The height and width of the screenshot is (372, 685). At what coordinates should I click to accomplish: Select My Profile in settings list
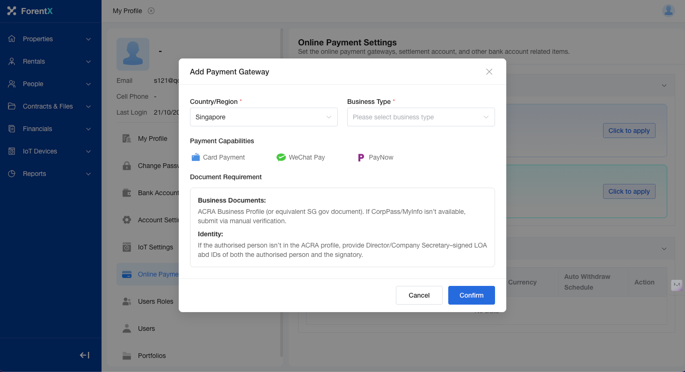coord(152,139)
